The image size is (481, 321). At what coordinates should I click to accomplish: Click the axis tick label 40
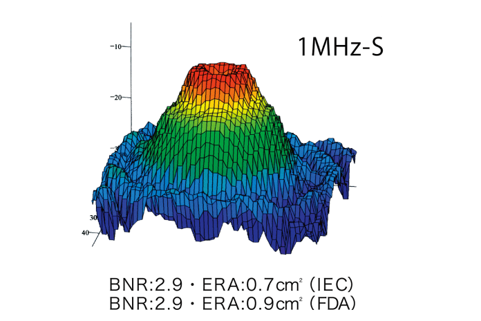click(86, 233)
